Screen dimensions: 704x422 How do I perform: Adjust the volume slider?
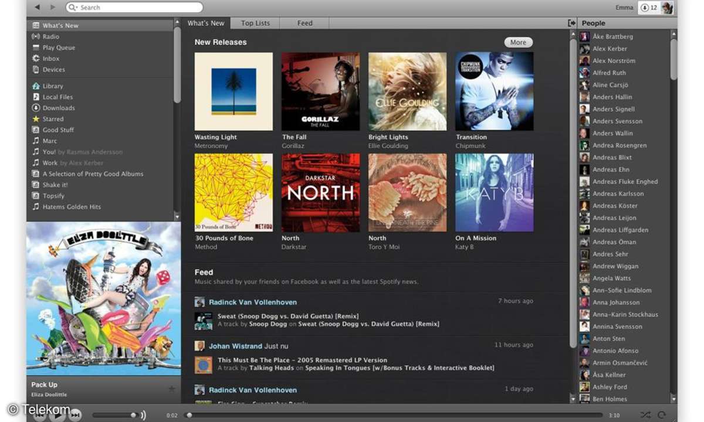click(x=115, y=415)
